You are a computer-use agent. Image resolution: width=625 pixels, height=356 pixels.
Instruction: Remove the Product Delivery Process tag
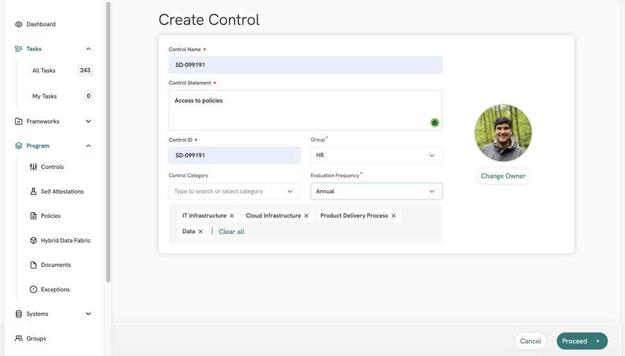(x=394, y=216)
